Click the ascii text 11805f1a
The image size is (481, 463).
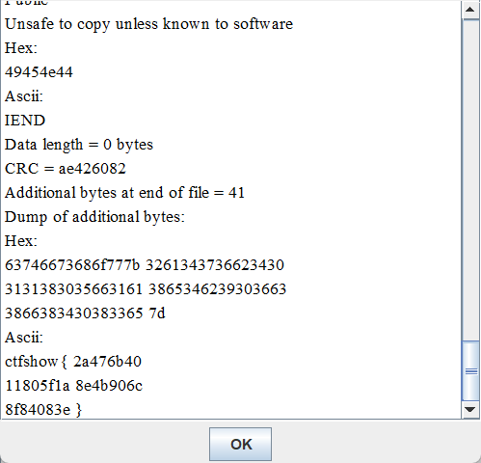pos(38,386)
